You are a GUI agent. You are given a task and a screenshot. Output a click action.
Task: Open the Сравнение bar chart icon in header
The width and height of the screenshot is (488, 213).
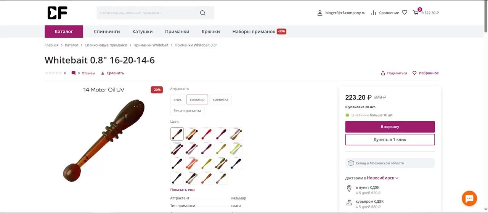(x=374, y=13)
